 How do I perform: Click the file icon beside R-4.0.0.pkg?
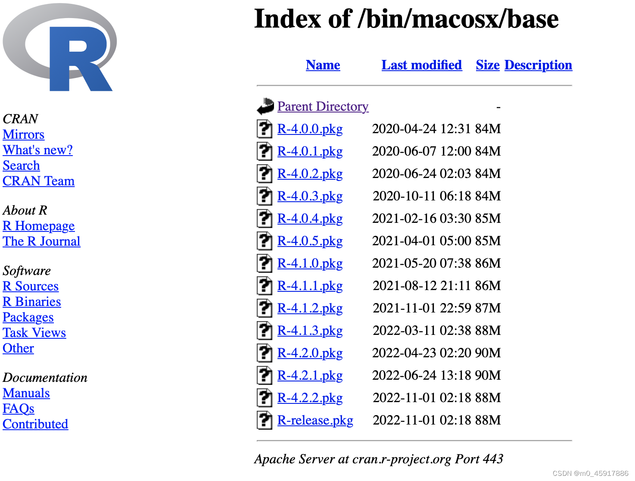tap(265, 128)
